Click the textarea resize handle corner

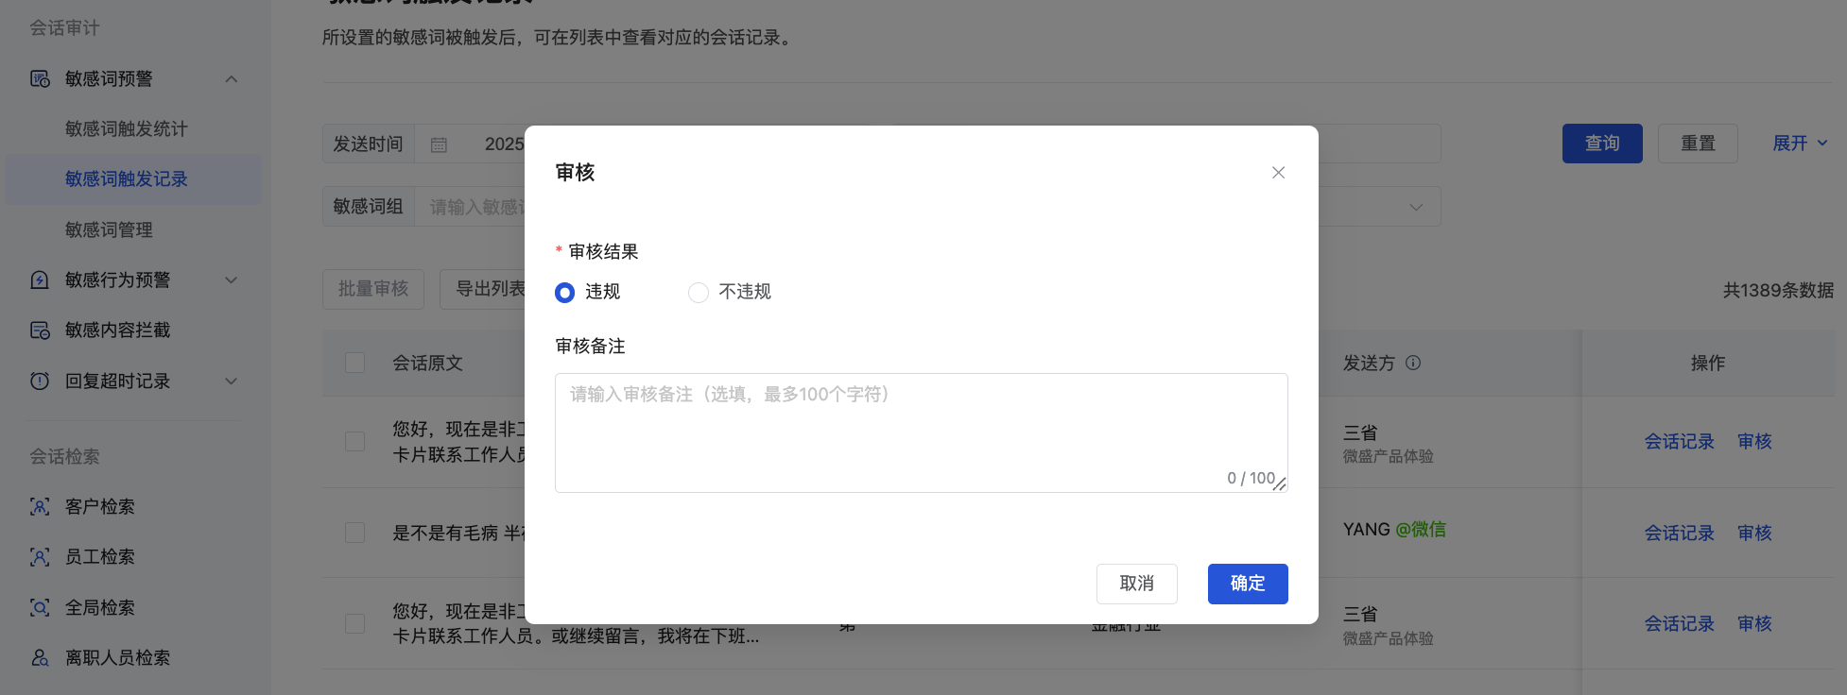(1280, 484)
